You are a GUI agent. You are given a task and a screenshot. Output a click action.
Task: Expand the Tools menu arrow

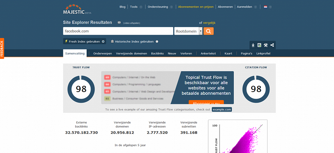pyautogui.click(x=141, y=7)
